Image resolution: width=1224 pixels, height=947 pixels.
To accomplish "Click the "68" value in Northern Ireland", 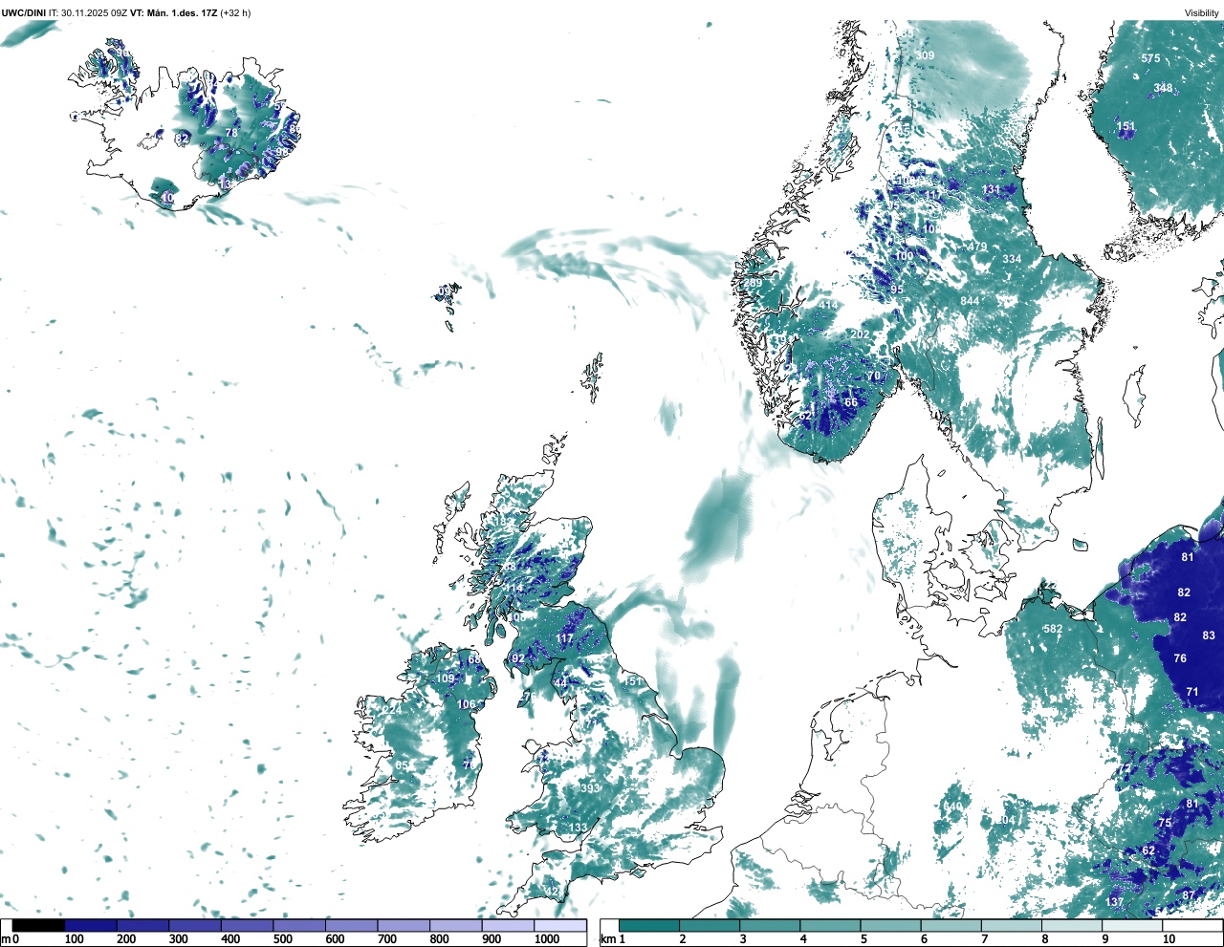I will tap(474, 660).
